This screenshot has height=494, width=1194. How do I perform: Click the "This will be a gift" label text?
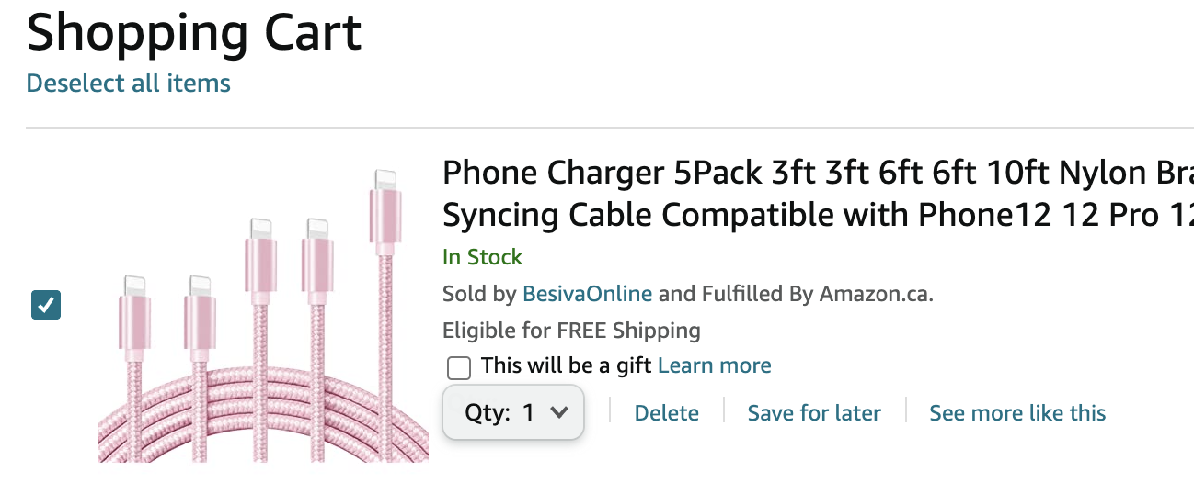566,365
